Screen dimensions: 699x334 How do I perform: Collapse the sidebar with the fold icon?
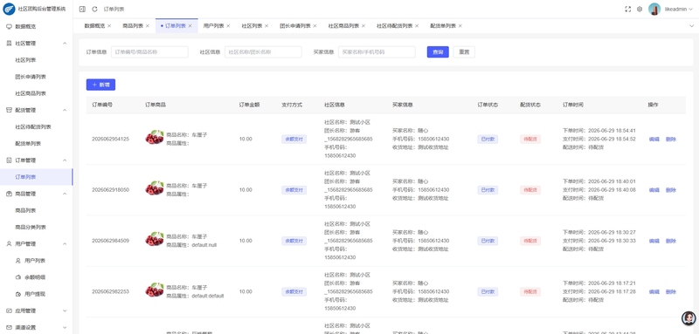pos(82,9)
